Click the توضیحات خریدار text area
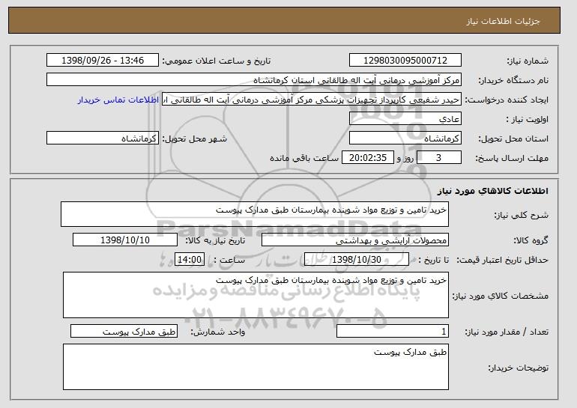The height and width of the screenshot is (408, 577). click(256, 367)
